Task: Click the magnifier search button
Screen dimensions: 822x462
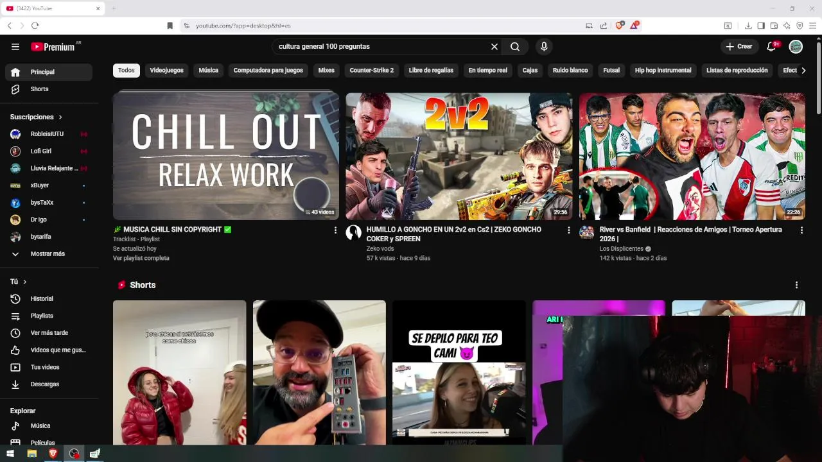Action: click(515, 47)
